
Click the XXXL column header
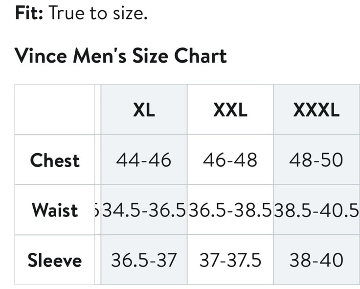316,110
